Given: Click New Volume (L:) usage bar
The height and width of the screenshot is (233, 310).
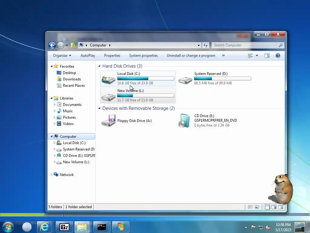Looking at the screenshot, I should point(146,96).
